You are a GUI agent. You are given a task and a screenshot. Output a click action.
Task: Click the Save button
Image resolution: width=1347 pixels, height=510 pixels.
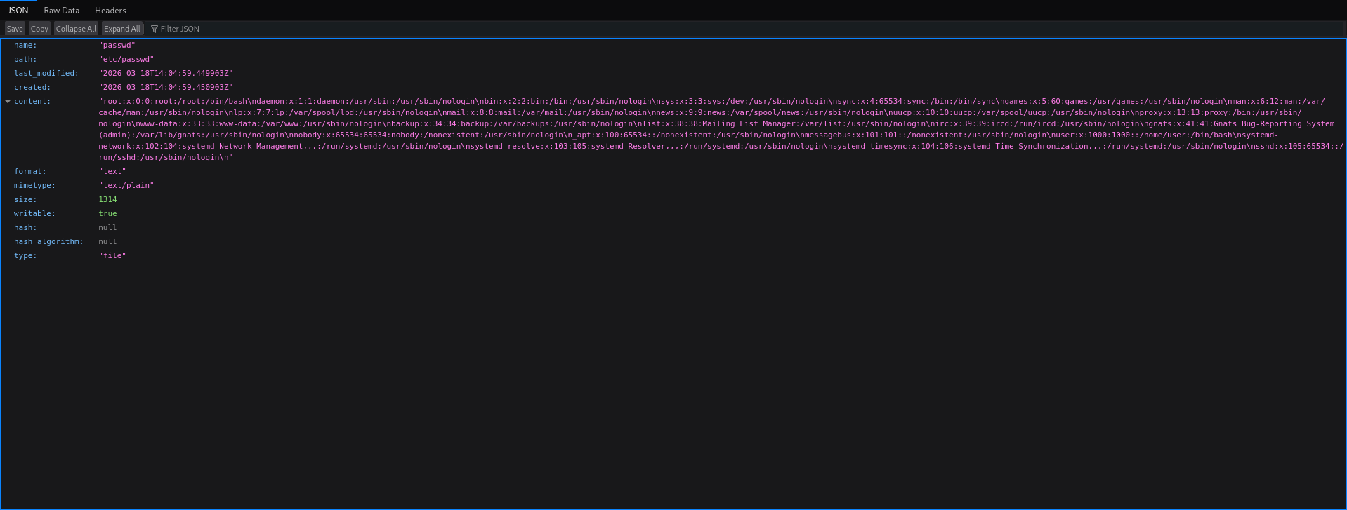[15, 29]
